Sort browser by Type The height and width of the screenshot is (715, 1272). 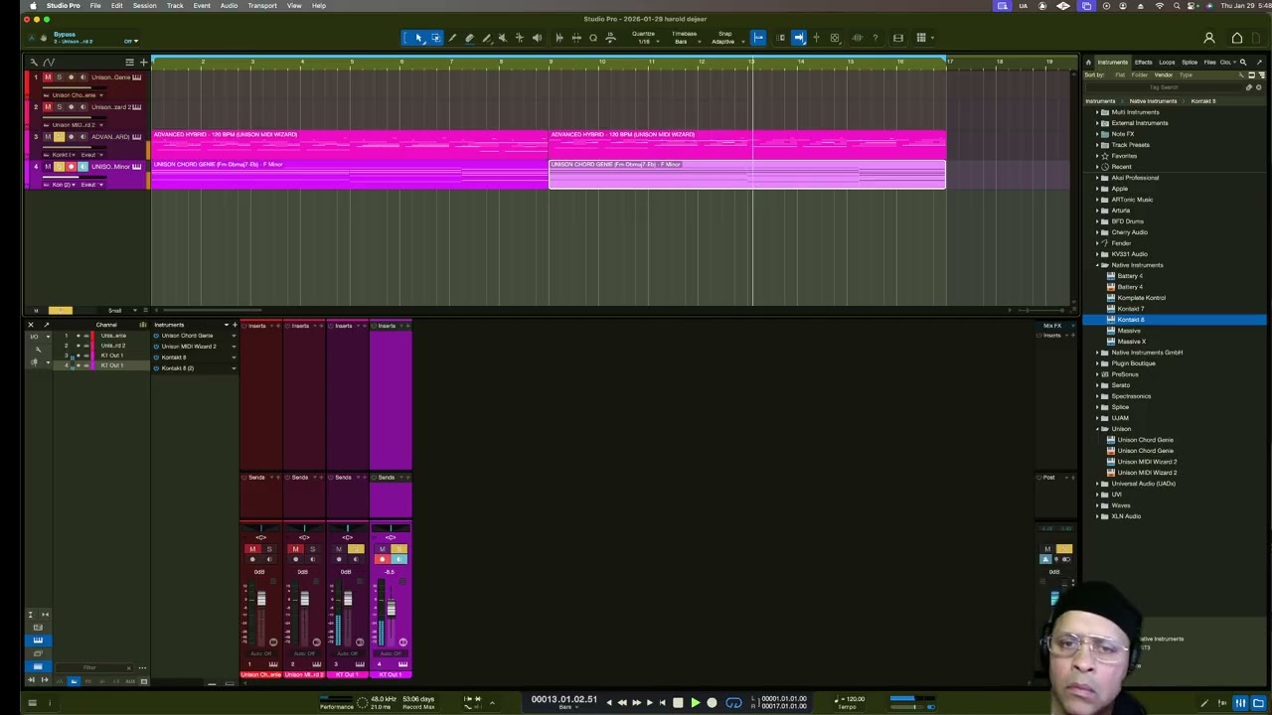1186,74
